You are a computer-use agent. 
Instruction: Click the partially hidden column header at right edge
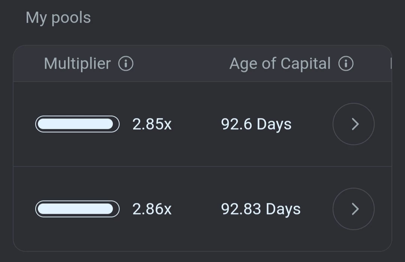pos(391,64)
